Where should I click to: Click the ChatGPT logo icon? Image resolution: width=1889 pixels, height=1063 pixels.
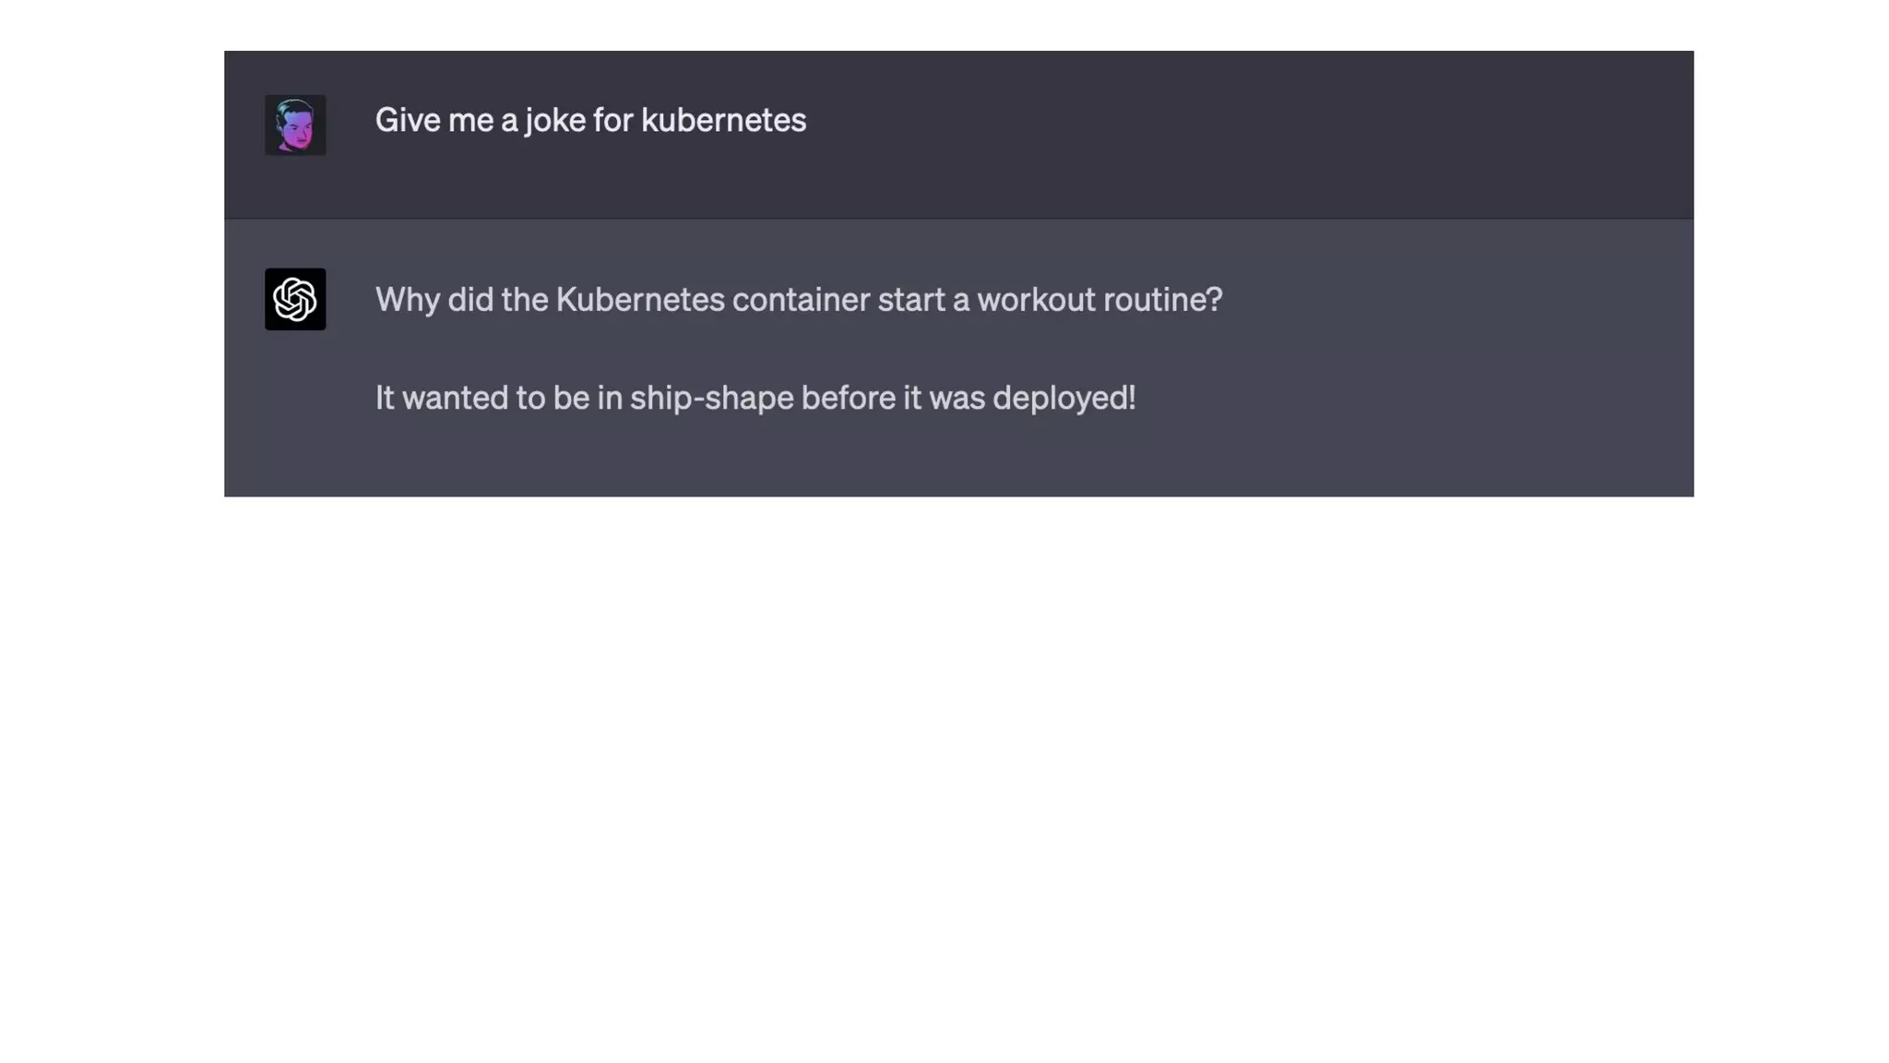pyautogui.click(x=295, y=299)
